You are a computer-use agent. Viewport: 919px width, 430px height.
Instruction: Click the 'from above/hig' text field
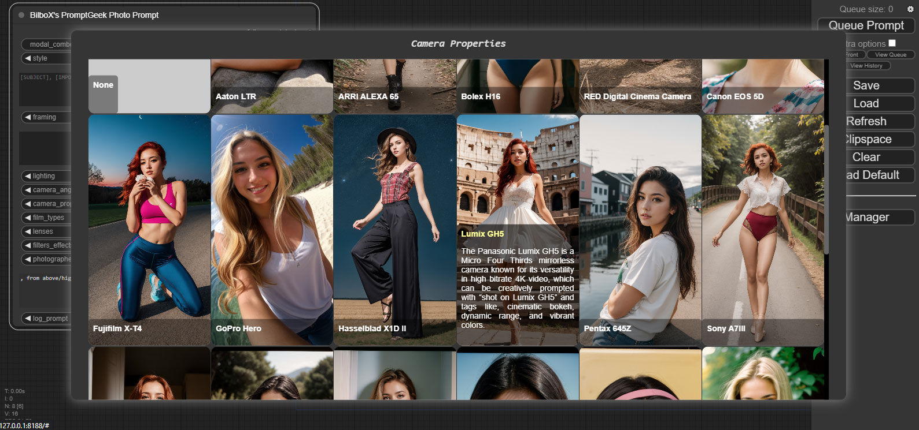pos(45,290)
